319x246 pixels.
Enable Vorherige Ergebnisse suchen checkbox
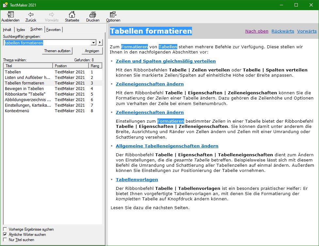point(5,229)
